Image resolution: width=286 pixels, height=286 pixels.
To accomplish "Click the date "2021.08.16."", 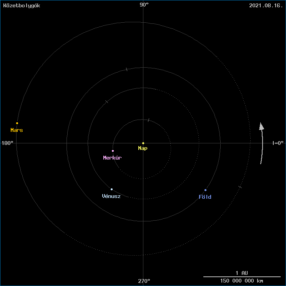I will (266, 5).
